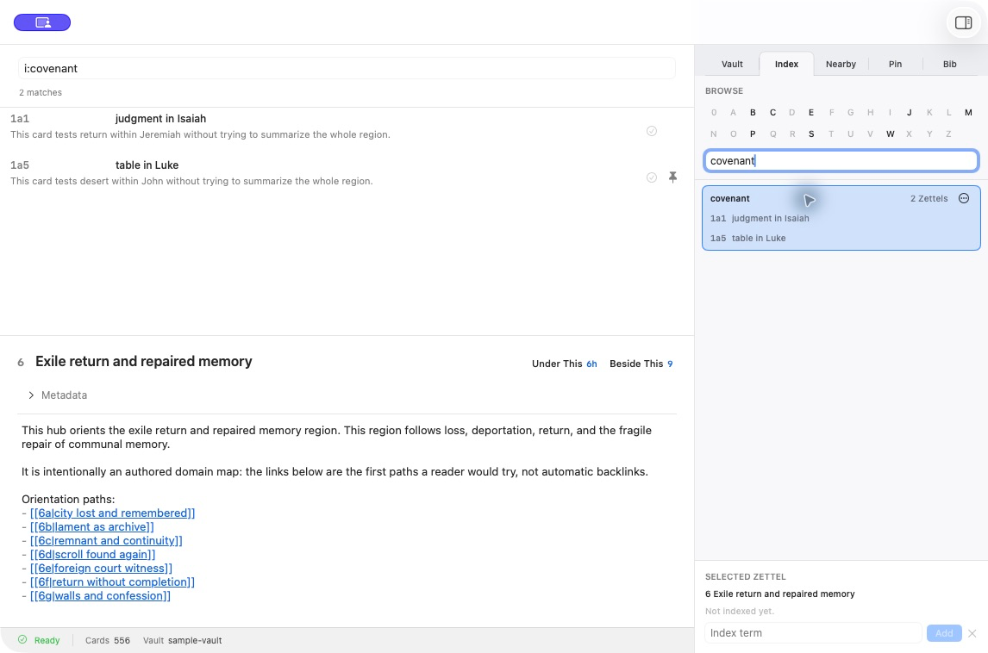Open Under This 6h children

(564, 364)
